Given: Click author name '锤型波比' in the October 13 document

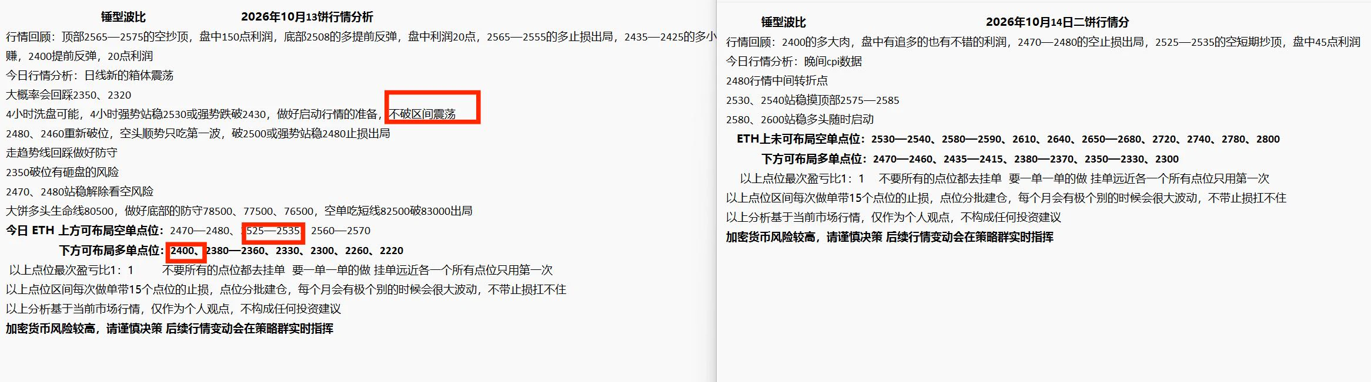Looking at the screenshot, I should tap(123, 17).
